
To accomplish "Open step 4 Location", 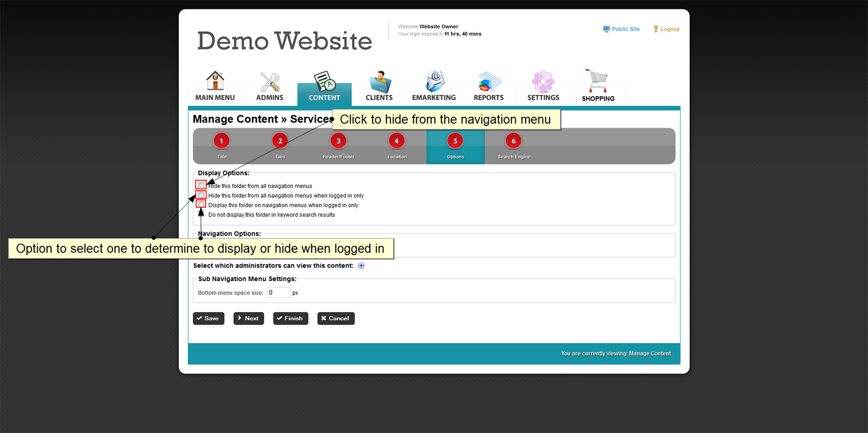I will [397, 141].
